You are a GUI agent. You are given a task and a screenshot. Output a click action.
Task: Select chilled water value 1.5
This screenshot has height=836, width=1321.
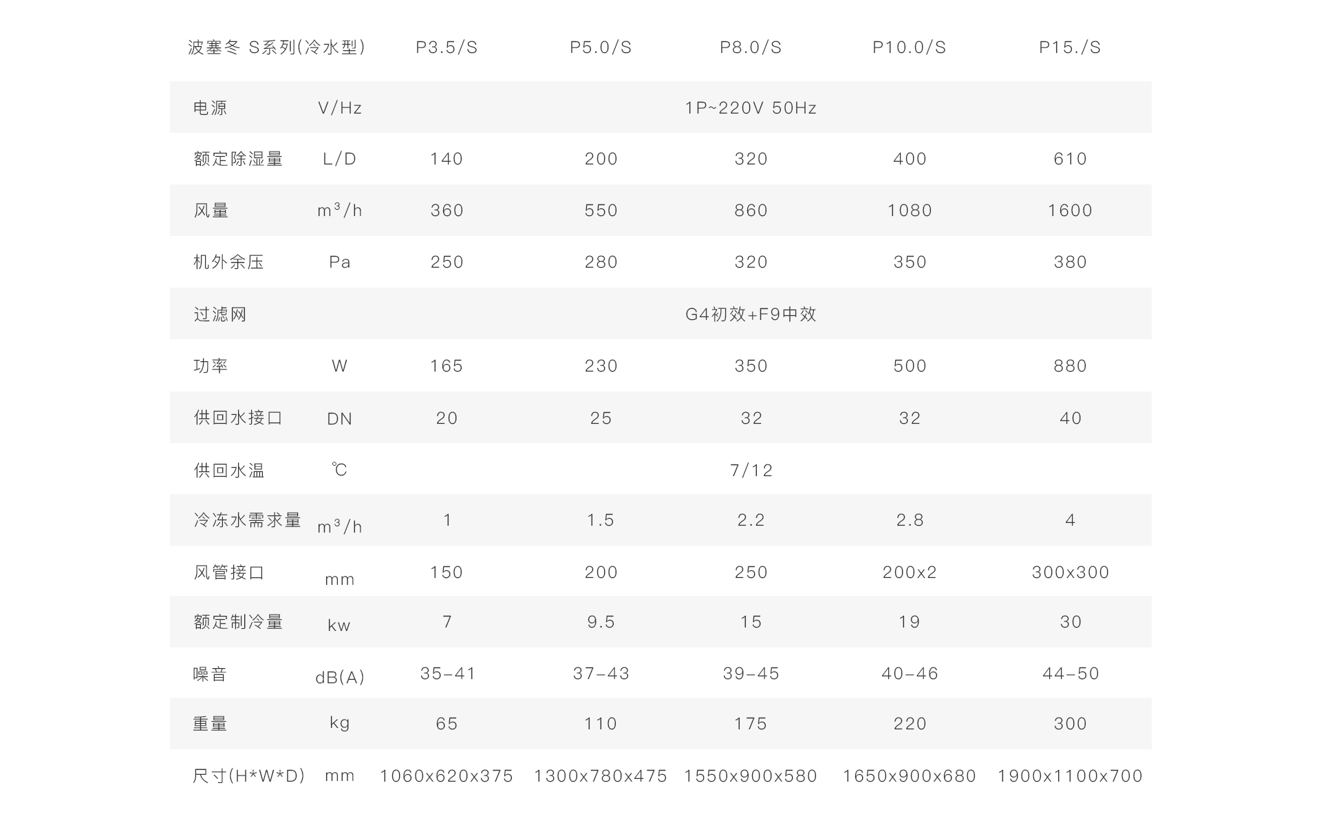click(601, 520)
